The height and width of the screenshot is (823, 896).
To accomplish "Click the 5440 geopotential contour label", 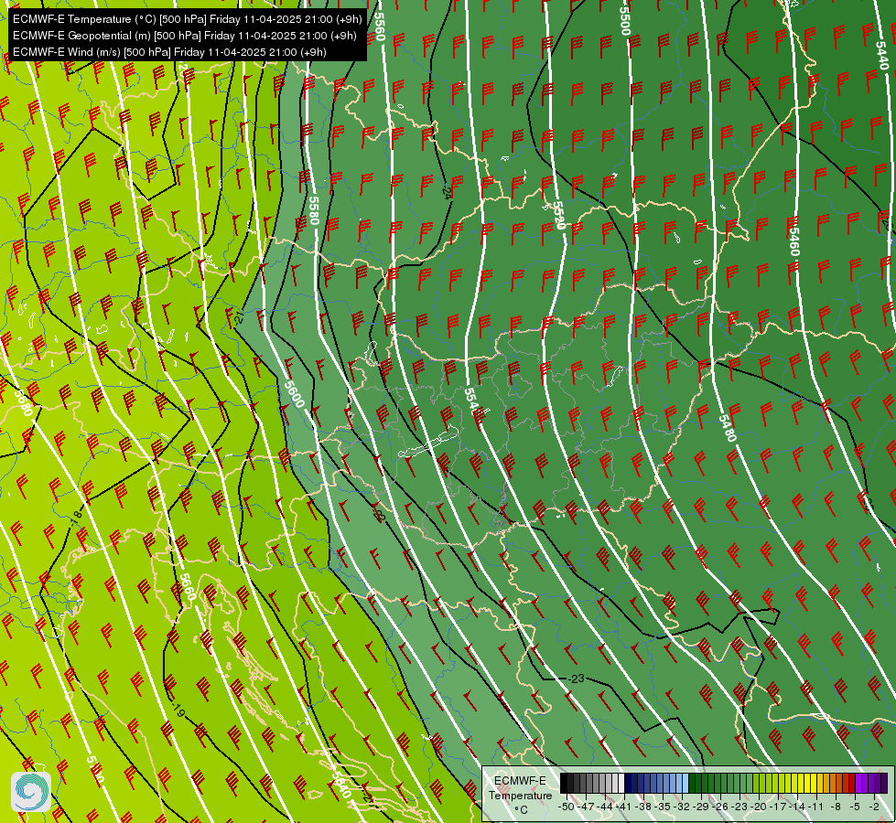I will pos(882,55).
